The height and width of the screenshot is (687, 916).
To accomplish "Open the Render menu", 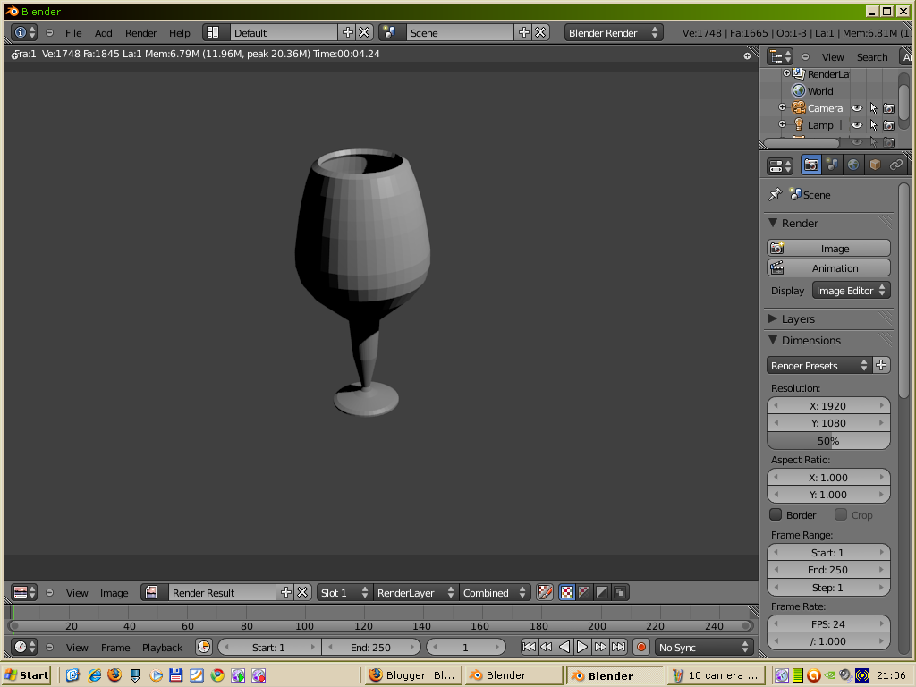I will click(x=140, y=32).
